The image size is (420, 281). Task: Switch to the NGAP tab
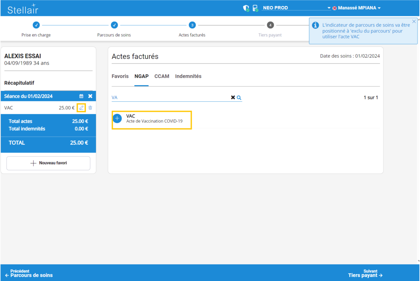(142, 76)
